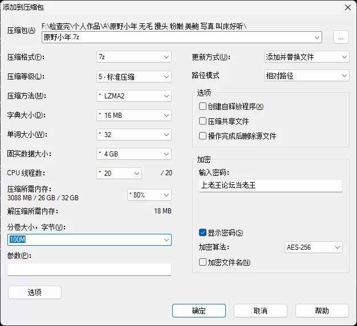
Task: Click the '压缩所需内存:' label
Action: pos(29,189)
